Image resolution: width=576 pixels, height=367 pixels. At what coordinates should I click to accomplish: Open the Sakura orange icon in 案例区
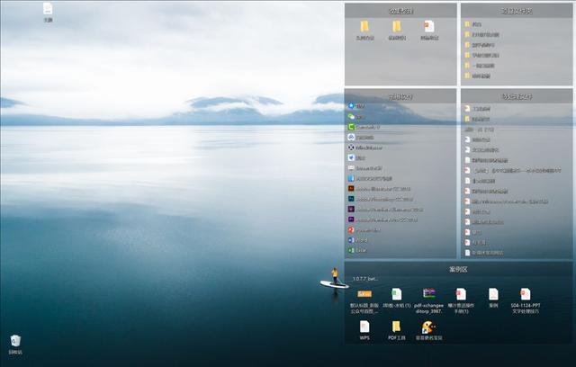click(x=364, y=294)
